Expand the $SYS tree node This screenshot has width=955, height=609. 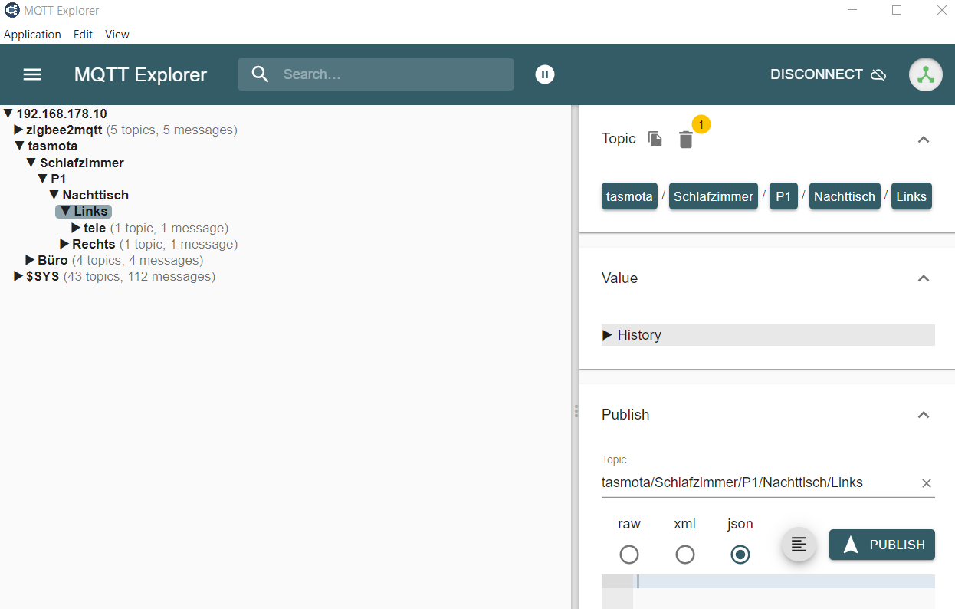(18, 276)
